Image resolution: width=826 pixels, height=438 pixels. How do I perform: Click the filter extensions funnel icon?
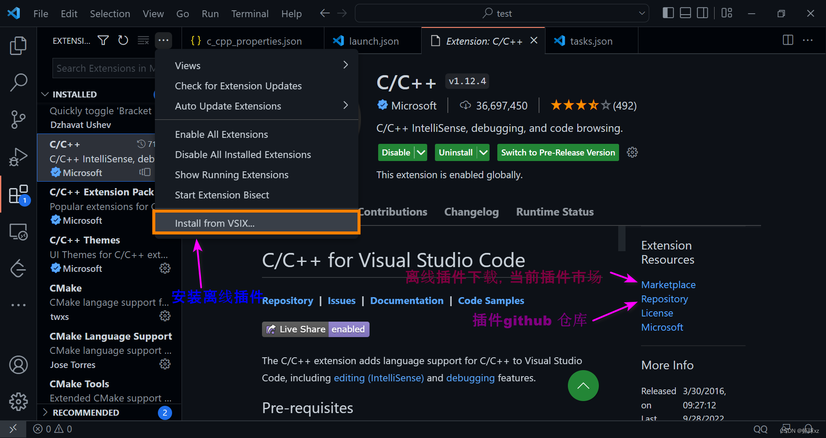[103, 40]
